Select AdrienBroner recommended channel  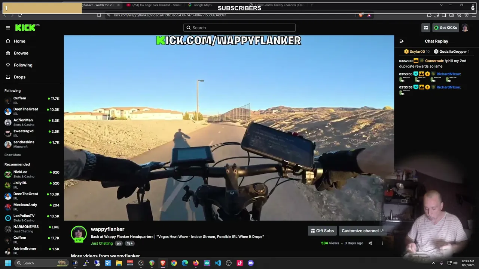coord(32,250)
